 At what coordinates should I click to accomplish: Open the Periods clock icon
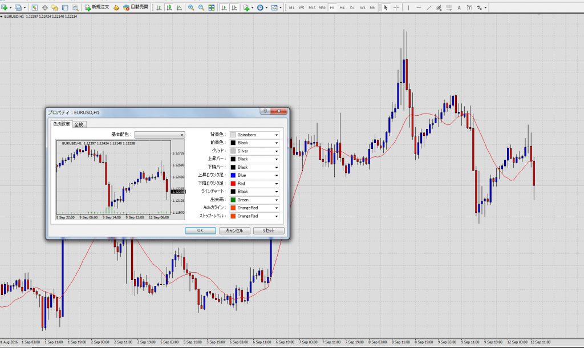coord(260,7)
